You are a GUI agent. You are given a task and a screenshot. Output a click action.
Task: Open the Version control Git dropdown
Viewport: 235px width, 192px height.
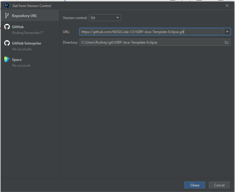105,18
